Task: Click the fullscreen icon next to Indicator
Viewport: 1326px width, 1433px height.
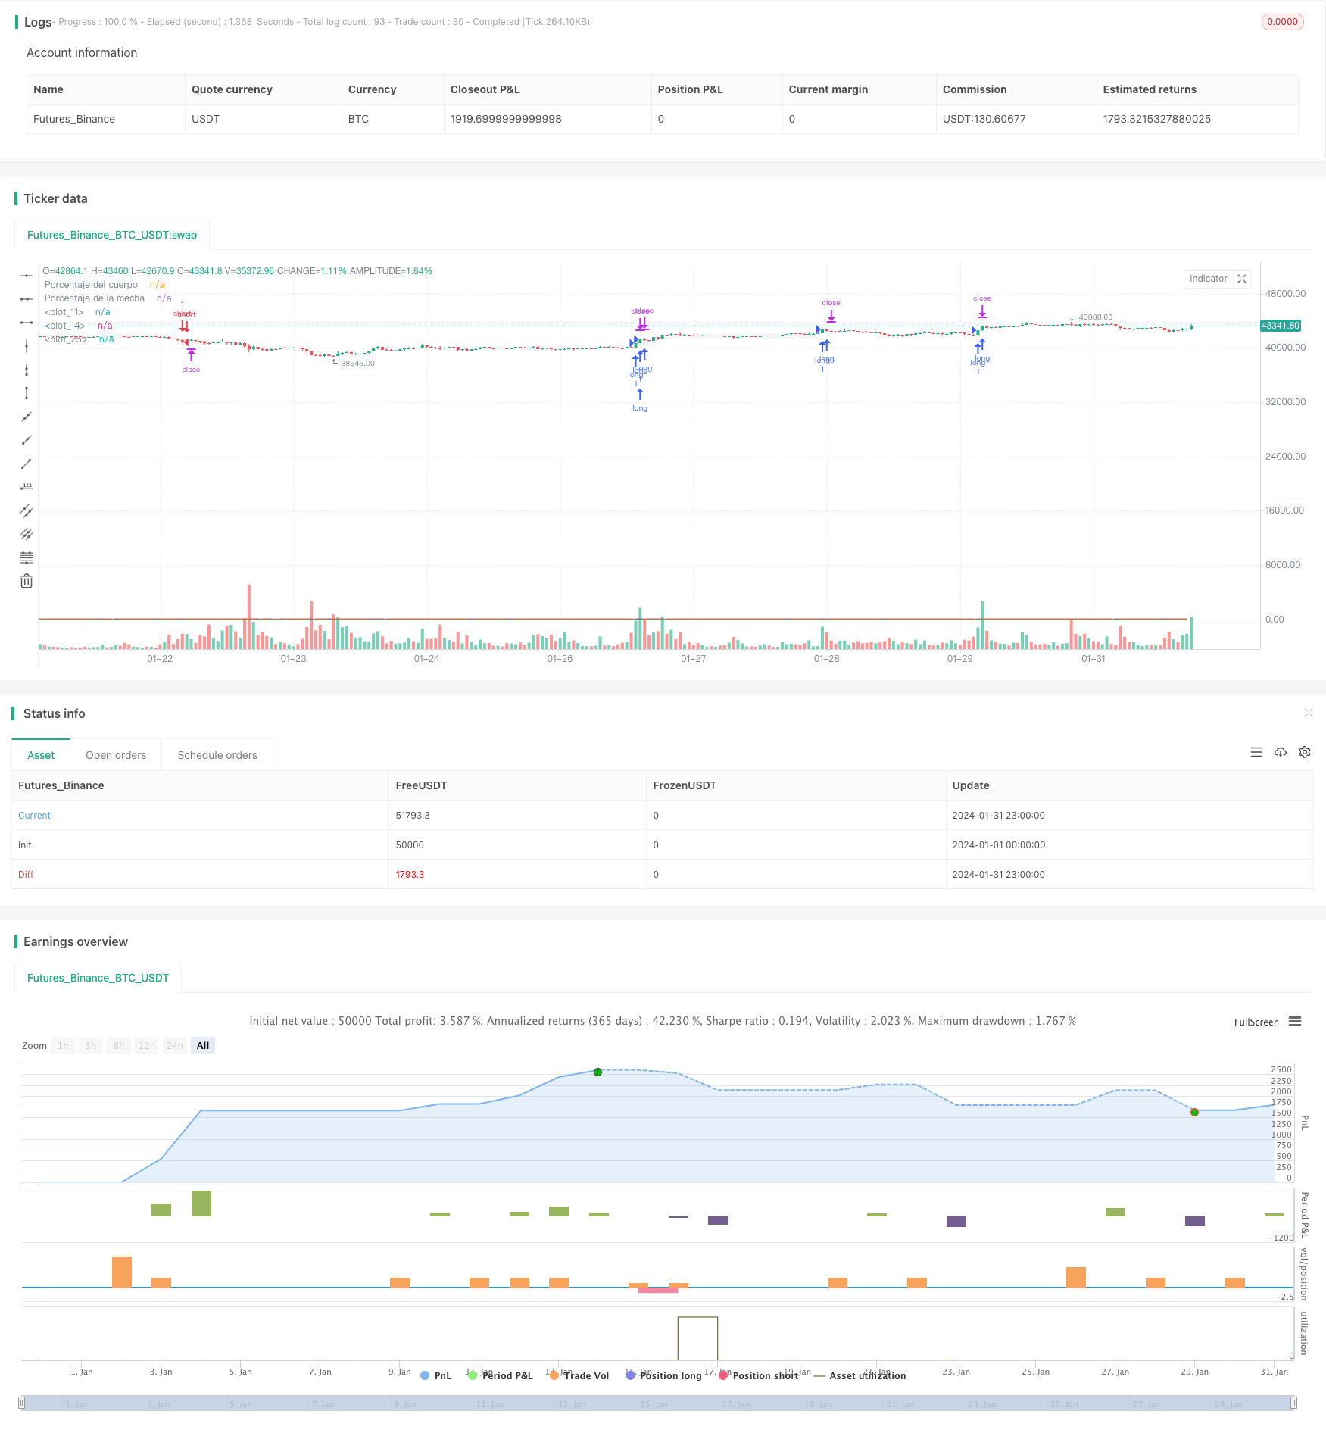Action: point(1242,279)
